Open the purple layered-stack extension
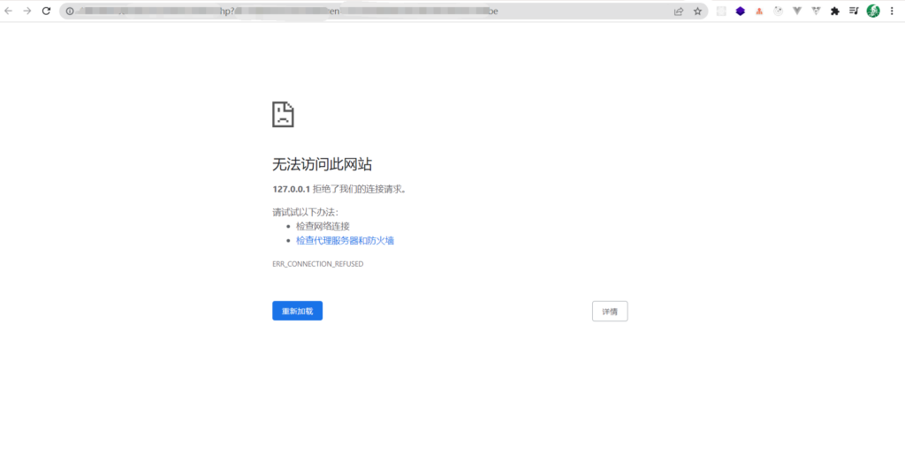The width and height of the screenshot is (905, 452). 740,11
